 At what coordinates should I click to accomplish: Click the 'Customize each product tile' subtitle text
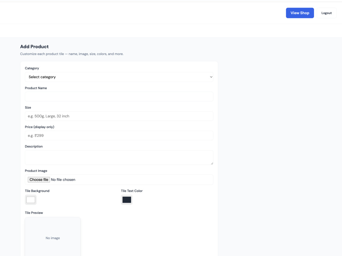72,54
